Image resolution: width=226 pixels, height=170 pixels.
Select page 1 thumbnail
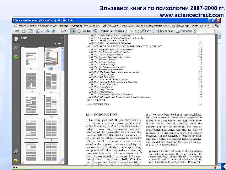[x=31, y=57]
